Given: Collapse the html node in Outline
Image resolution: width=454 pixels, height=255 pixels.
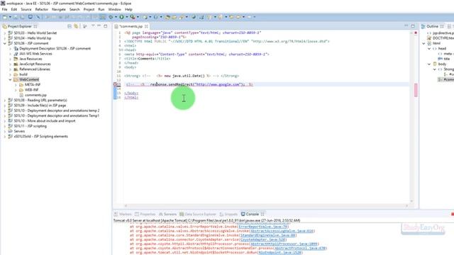Looking at the screenshot, I should 424,43.
